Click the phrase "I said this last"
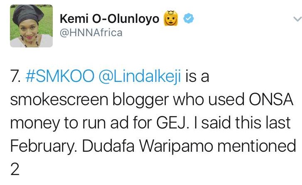 [x=236, y=124]
